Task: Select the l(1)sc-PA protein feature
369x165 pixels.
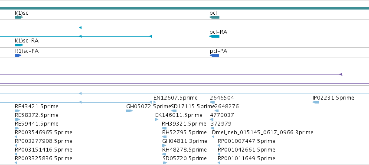Action: point(18,55)
